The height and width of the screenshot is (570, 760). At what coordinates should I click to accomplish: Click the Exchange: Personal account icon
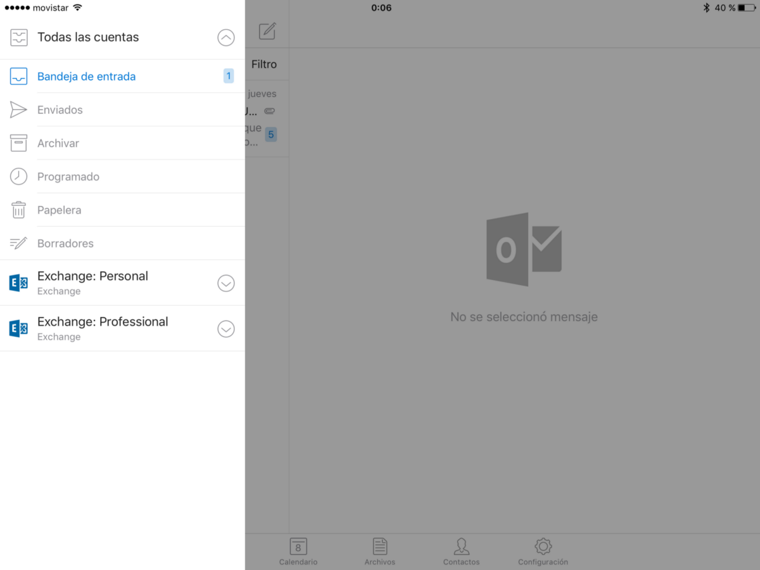click(x=19, y=282)
